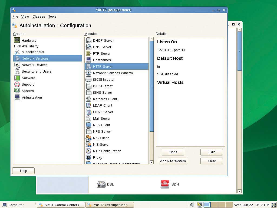Click the Modules list scrollbar thumb
Screen dimensions: 277x208
point(151,86)
